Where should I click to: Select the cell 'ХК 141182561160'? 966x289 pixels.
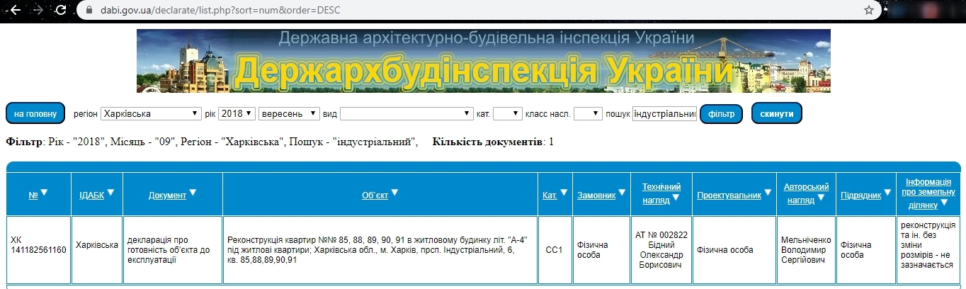coord(39,250)
